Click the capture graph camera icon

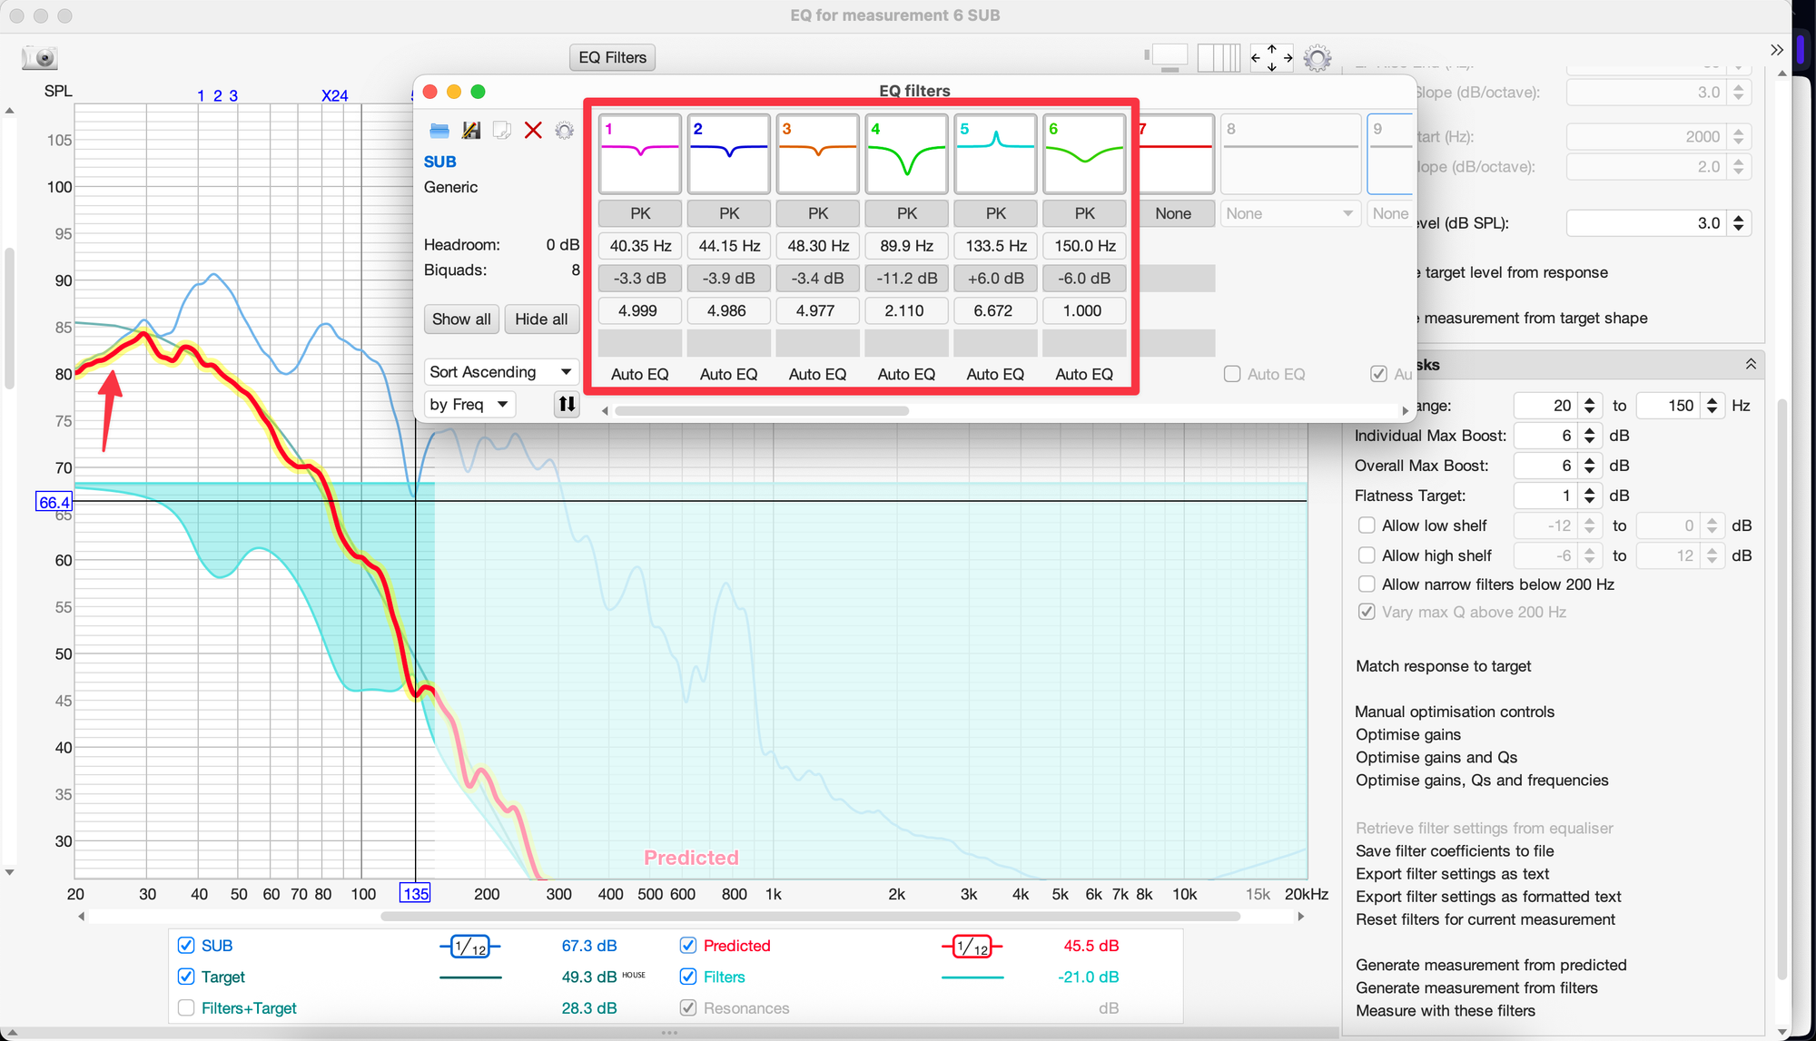pos(40,58)
